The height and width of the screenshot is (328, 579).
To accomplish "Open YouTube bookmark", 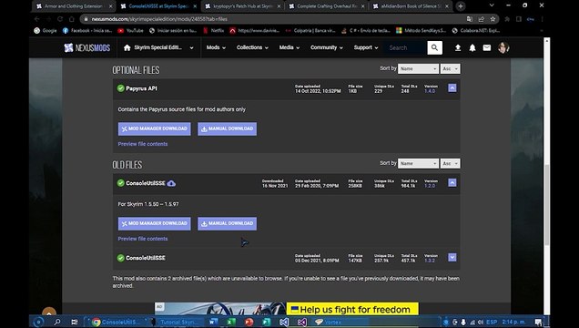I will click(130, 31).
